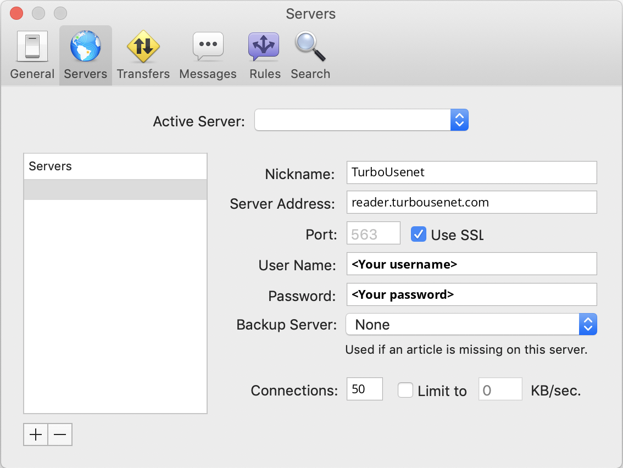Open the Rules purple arrows icon

pyautogui.click(x=265, y=47)
